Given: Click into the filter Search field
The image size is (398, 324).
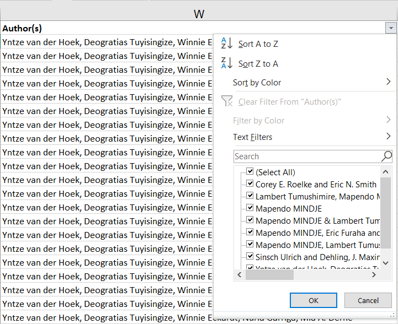Looking at the screenshot, I should tap(307, 156).
